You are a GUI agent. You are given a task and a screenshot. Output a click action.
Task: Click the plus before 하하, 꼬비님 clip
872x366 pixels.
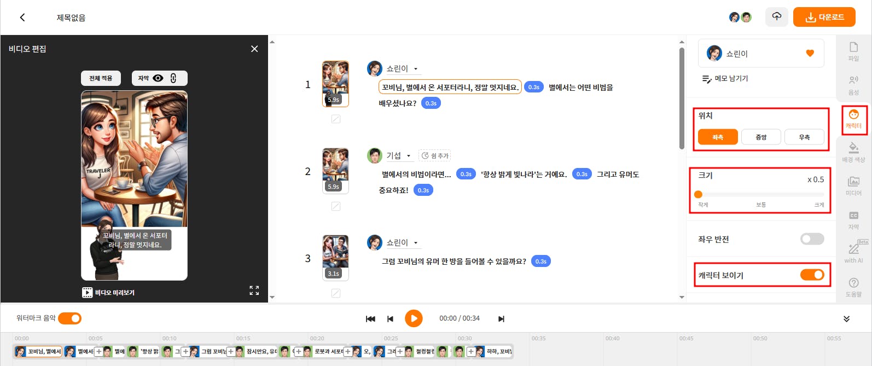point(470,351)
